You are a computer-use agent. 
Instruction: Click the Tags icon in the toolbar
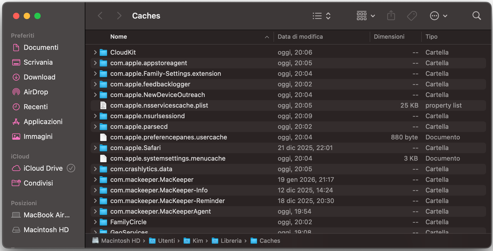[x=412, y=16]
